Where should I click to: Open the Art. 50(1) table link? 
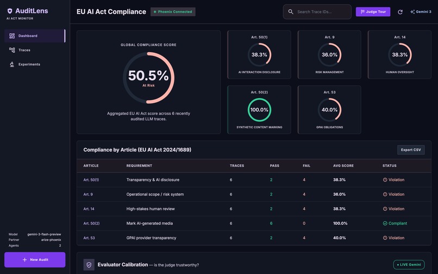pyautogui.click(x=91, y=180)
